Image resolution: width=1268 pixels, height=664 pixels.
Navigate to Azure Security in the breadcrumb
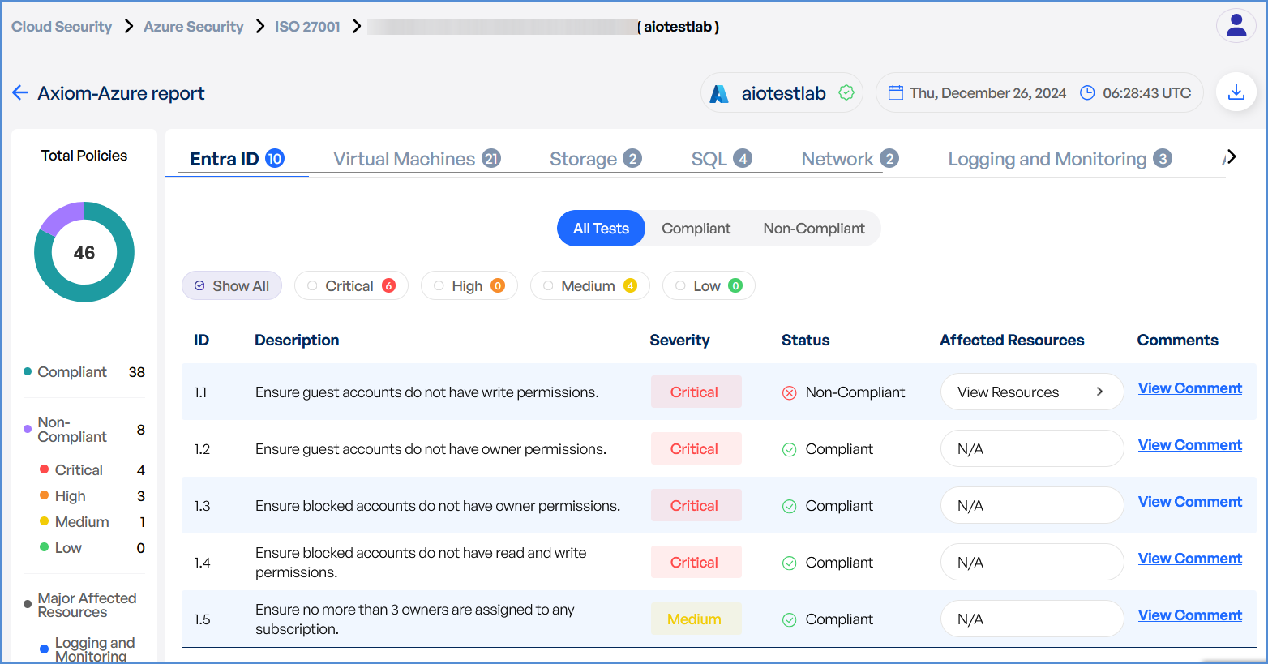[193, 27]
